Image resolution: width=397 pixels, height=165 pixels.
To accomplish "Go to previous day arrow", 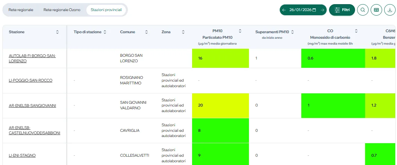I will tap(284, 10).
